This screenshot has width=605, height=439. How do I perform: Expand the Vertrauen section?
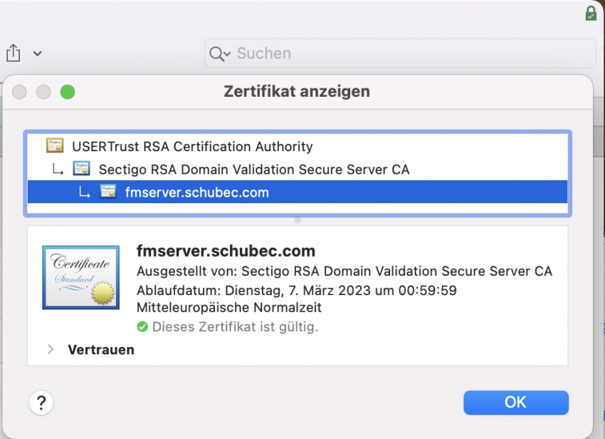(51, 349)
